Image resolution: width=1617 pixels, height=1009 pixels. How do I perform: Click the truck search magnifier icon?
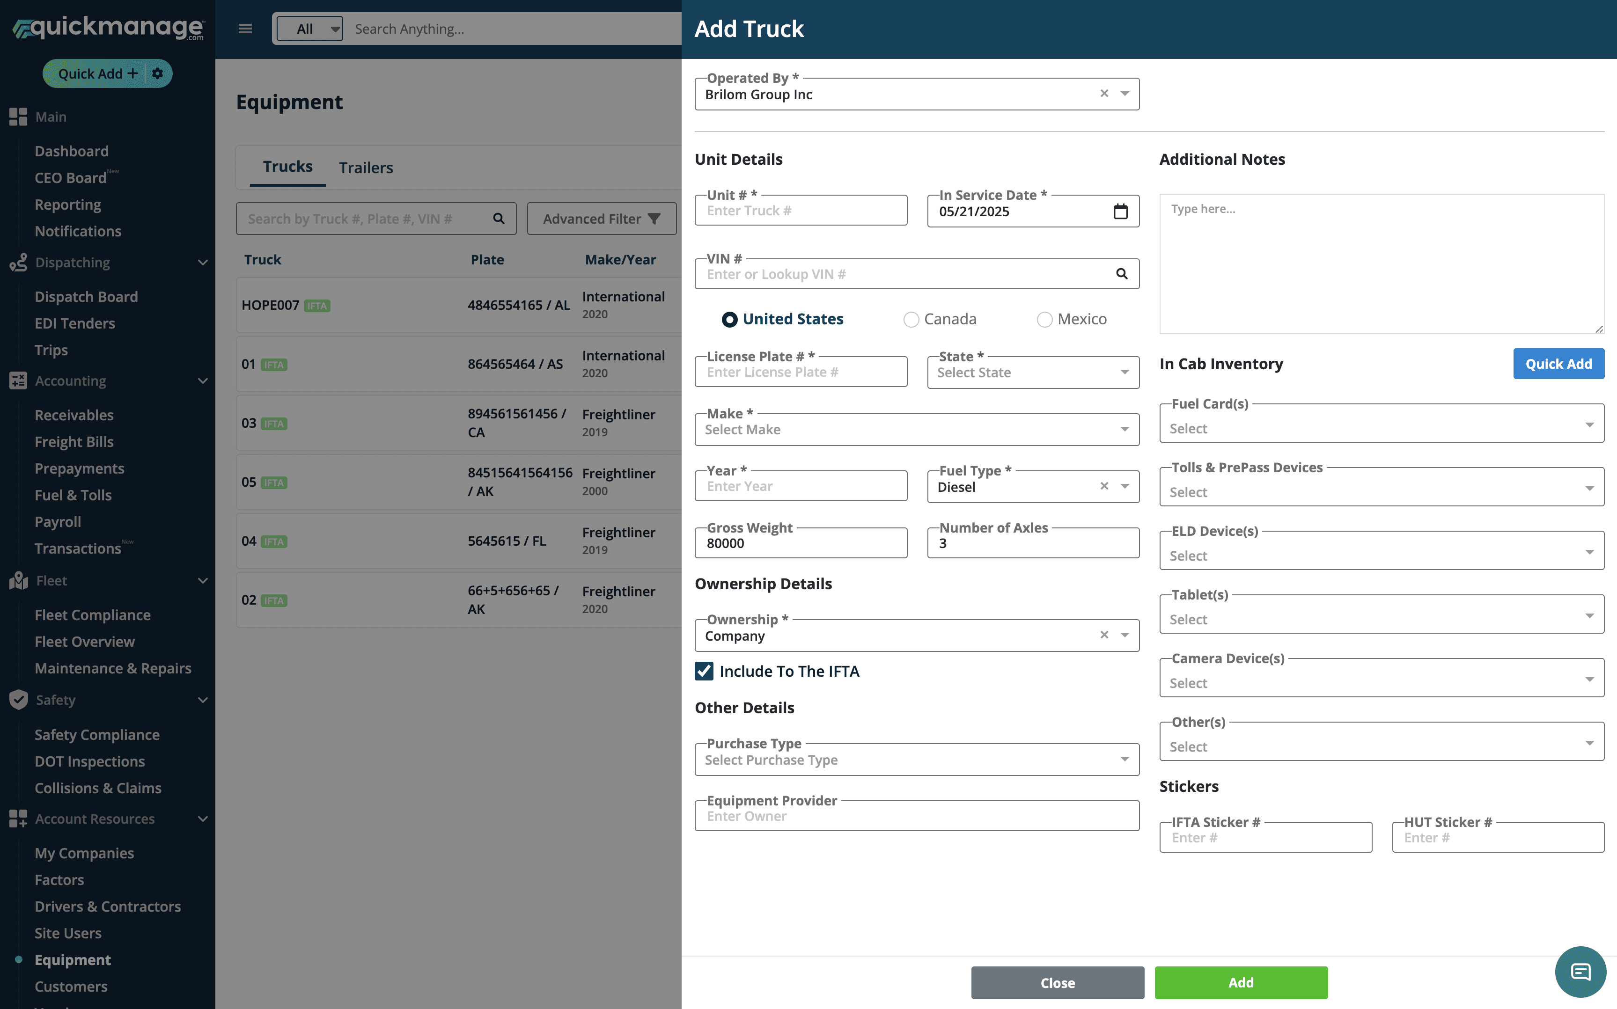[499, 219]
